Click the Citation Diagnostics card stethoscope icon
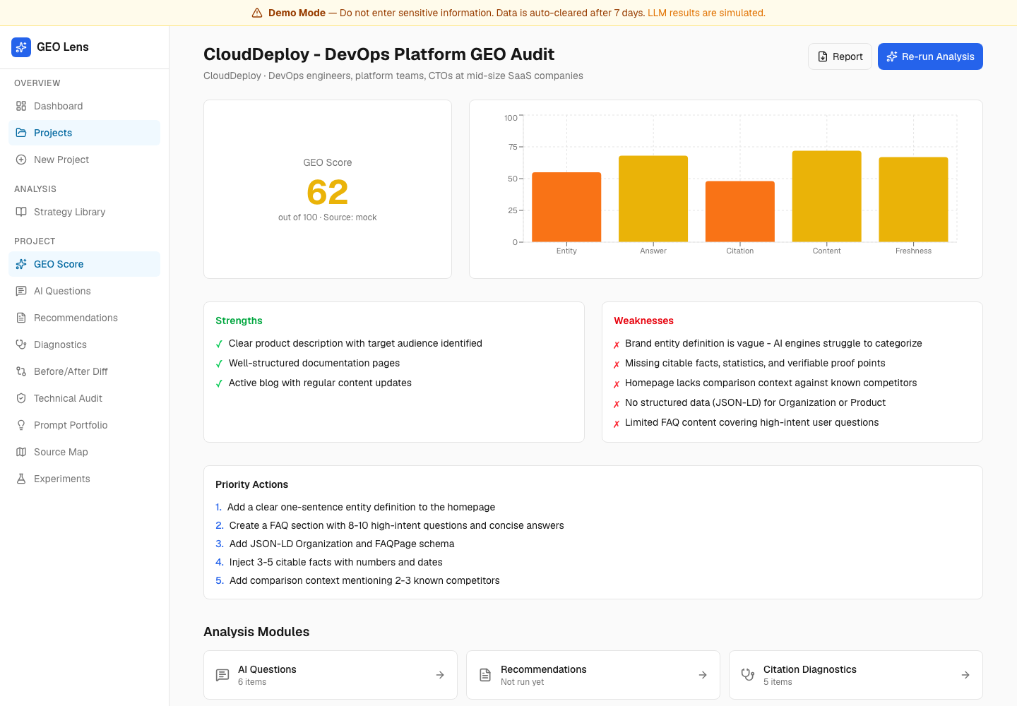Image resolution: width=1017 pixels, height=706 pixels. click(748, 675)
